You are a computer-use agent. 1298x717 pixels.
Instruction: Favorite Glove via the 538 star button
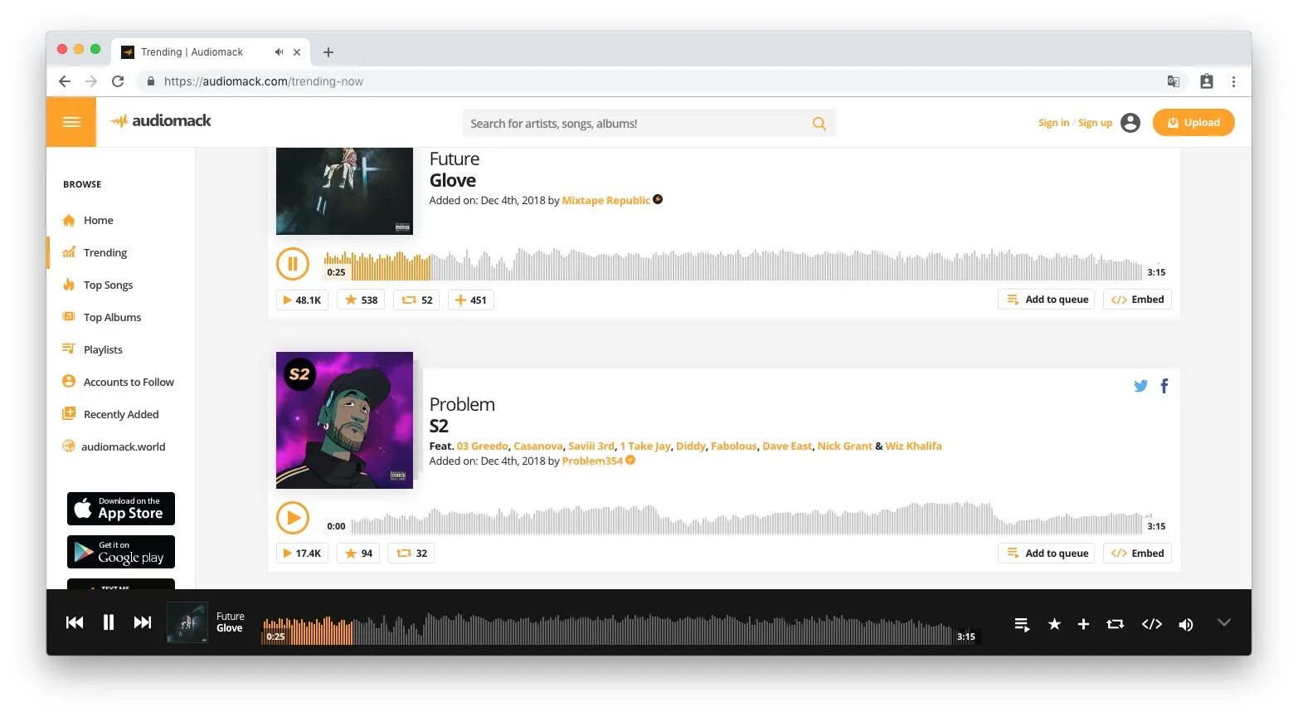click(361, 300)
